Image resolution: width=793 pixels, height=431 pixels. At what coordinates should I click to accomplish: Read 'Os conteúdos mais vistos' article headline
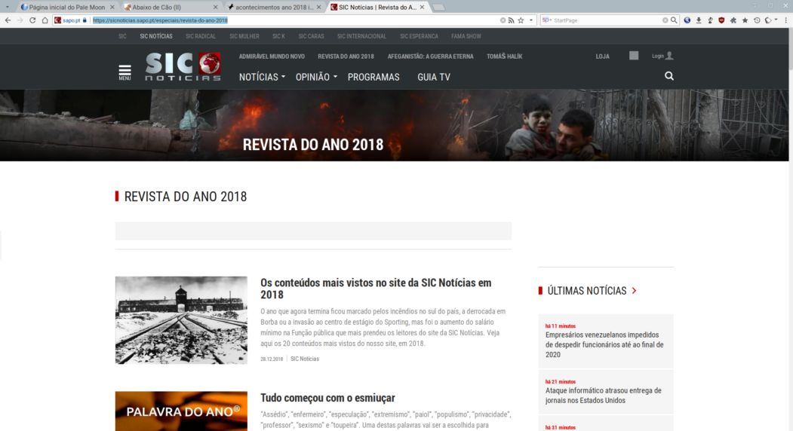click(376, 289)
